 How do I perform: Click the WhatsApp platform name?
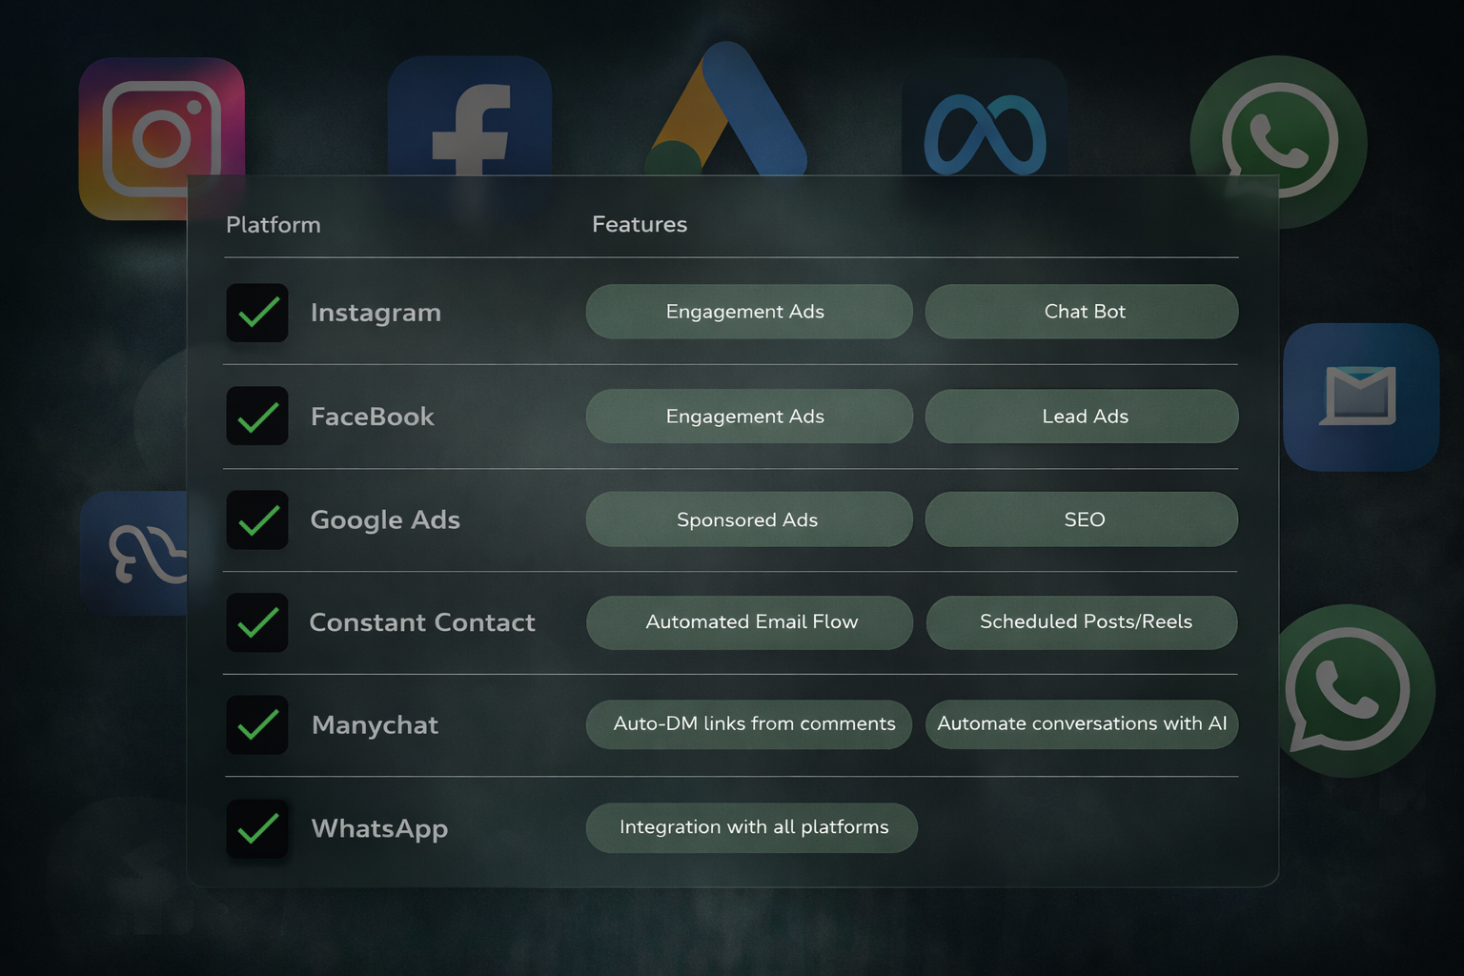(379, 829)
